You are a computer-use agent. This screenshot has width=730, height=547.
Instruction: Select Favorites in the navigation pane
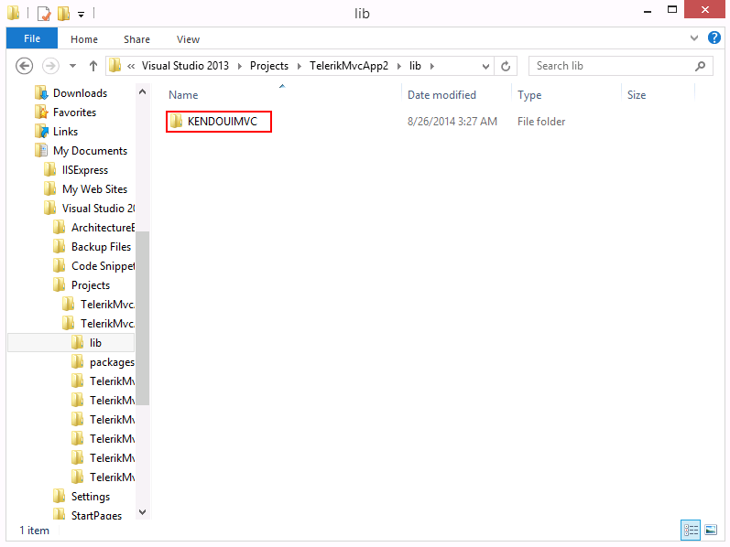click(x=74, y=113)
